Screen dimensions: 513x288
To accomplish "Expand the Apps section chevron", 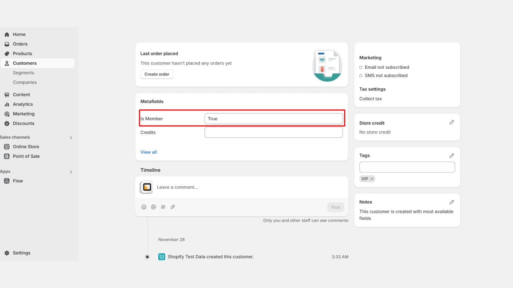I will (71, 172).
